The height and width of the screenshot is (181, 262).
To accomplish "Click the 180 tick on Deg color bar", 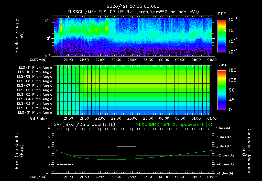I will [x=233, y=70].
